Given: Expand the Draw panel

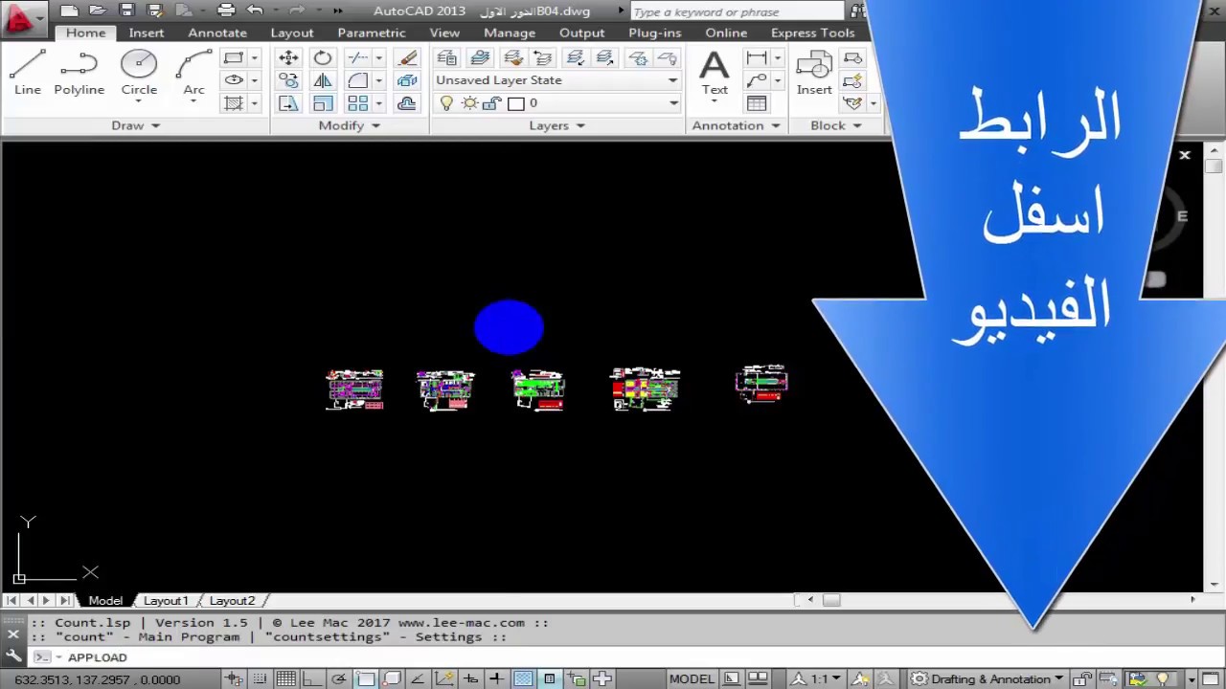Looking at the screenshot, I should pos(135,125).
